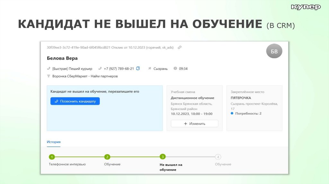Click the blue dot beside Потребность: 2
The width and height of the screenshot is (329, 184).
click(x=232, y=113)
